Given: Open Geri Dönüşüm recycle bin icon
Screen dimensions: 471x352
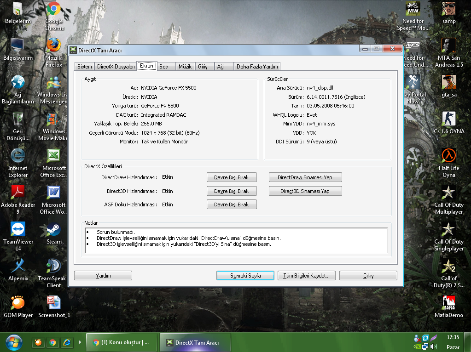Looking at the screenshot, I should pos(17,126).
